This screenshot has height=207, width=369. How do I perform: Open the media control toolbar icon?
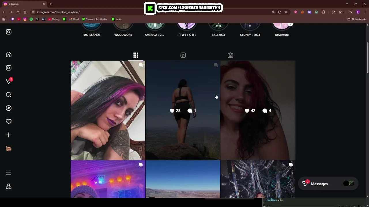coord(351,12)
